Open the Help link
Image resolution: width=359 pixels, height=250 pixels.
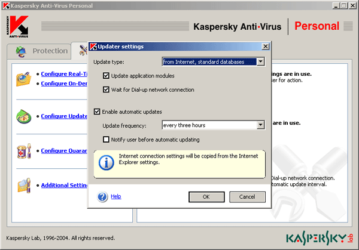click(x=116, y=196)
